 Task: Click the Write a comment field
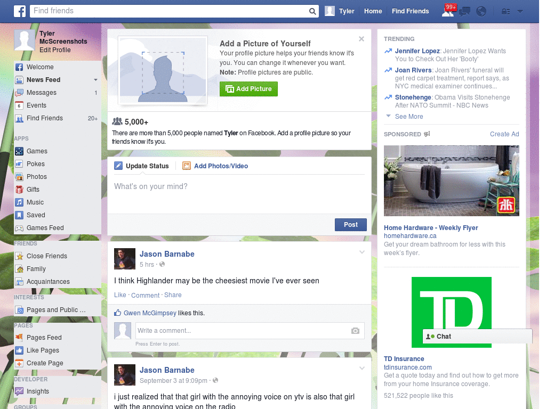point(243,331)
